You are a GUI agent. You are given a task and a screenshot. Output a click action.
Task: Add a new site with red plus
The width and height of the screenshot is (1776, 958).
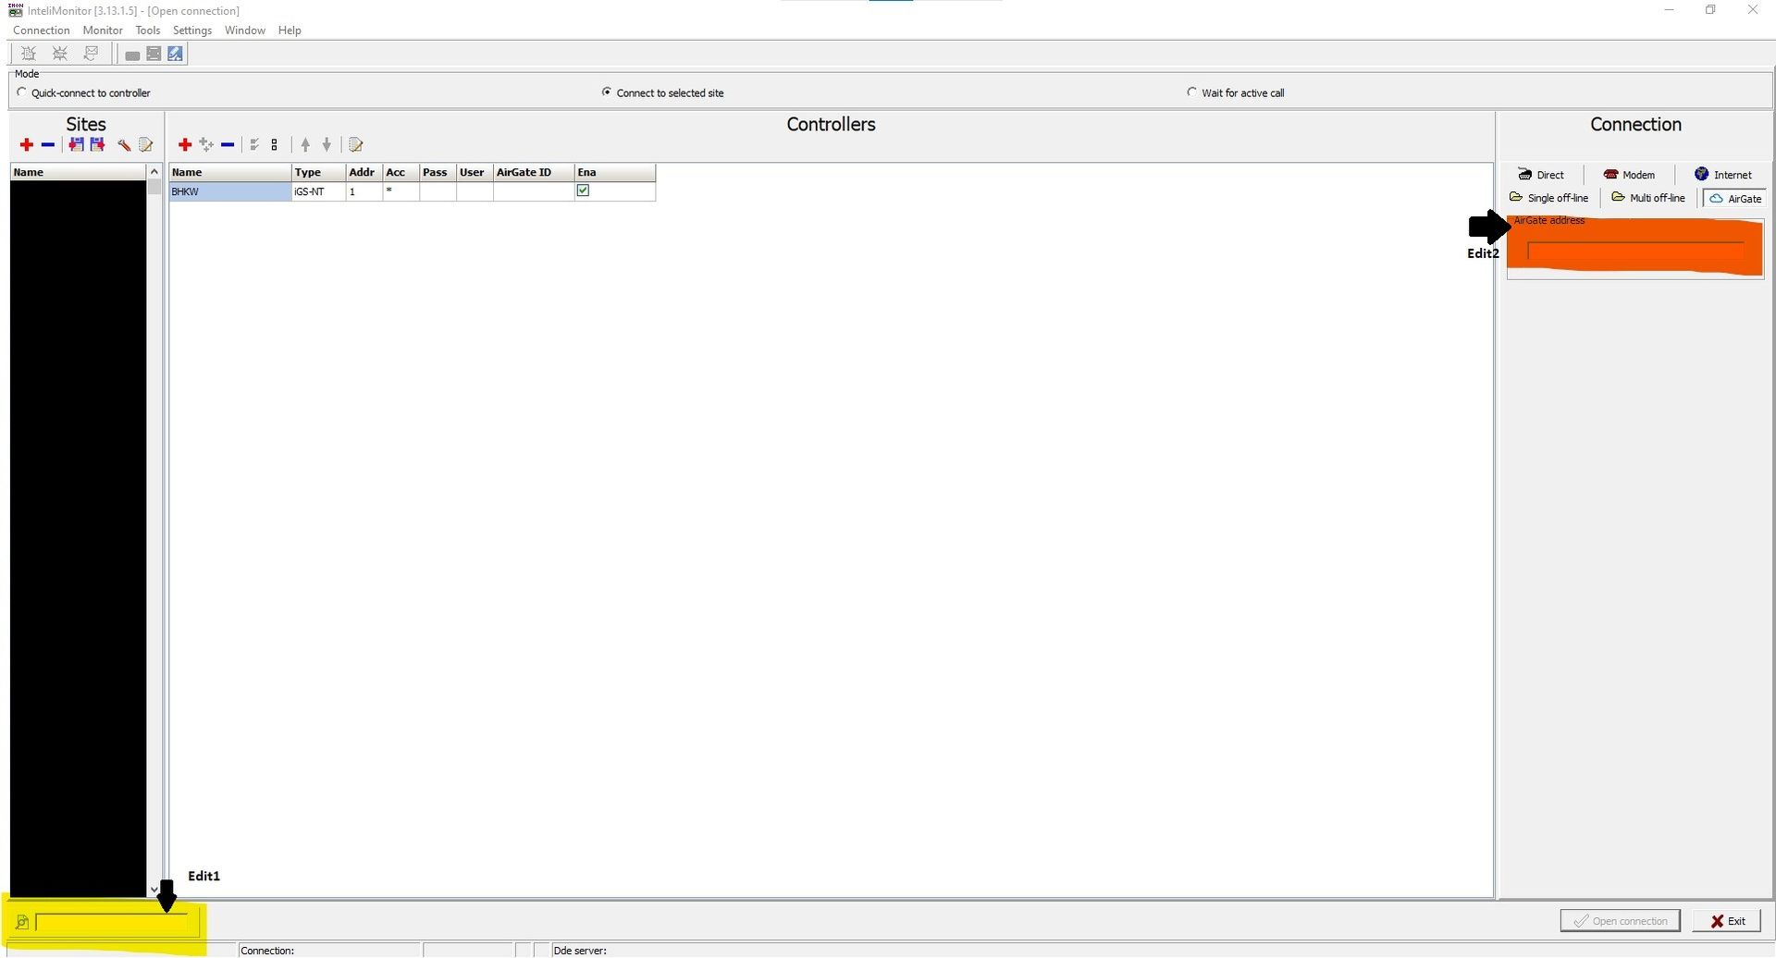click(x=27, y=145)
